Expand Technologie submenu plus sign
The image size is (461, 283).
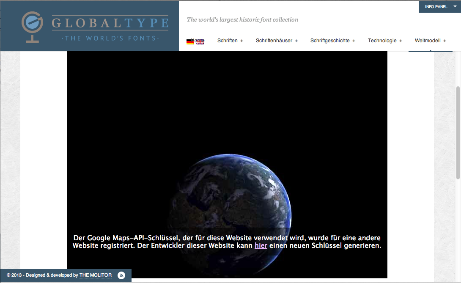point(401,41)
